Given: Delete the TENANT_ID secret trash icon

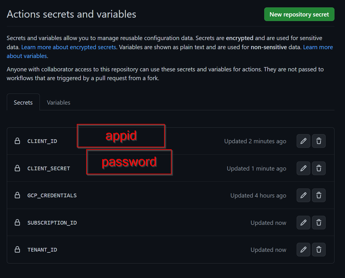Looking at the screenshot, I should click(x=319, y=250).
